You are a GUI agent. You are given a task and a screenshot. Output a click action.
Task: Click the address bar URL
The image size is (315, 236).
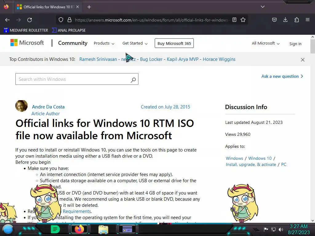tap(151, 20)
